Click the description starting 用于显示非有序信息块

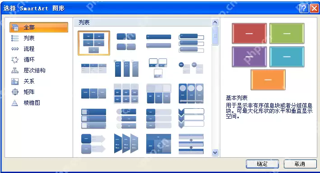point(269,111)
